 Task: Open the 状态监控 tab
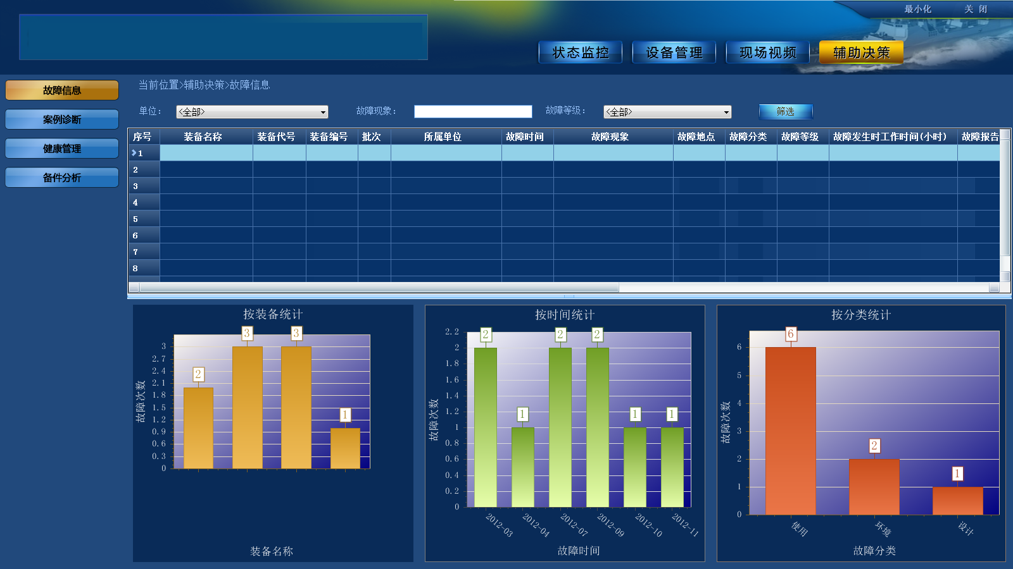click(x=580, y=52)
